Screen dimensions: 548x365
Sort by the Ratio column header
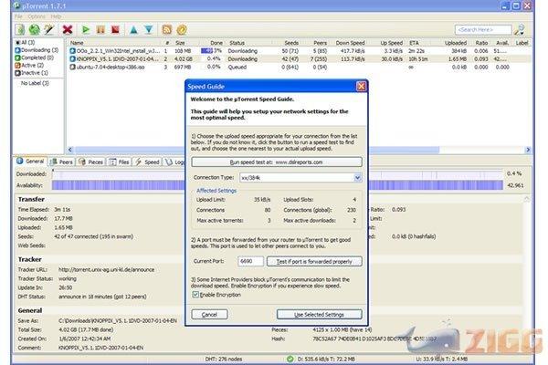point(481,43)
